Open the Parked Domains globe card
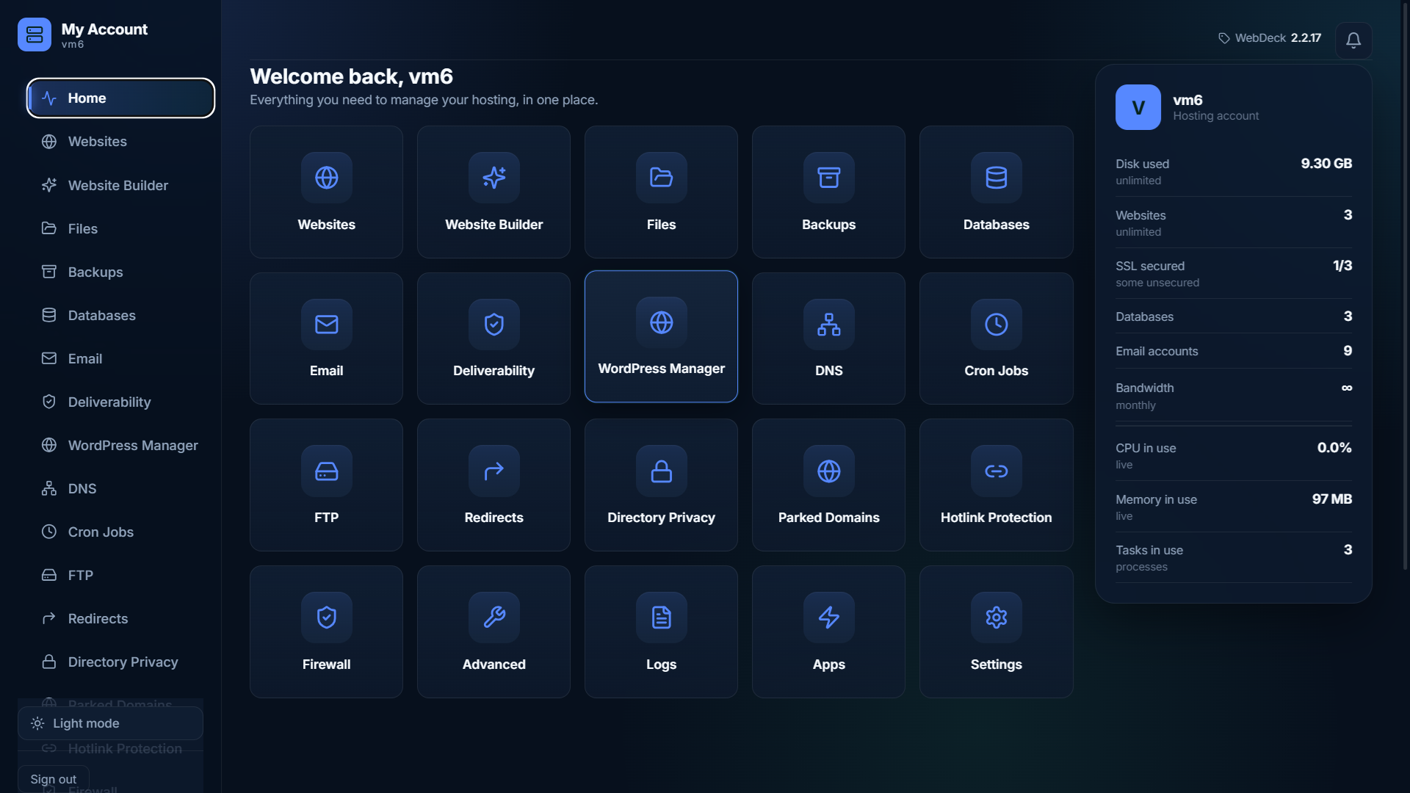 (x=828, y=485)
